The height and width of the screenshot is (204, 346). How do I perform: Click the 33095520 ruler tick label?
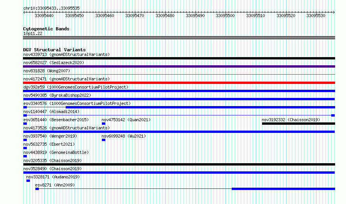click(286, 16)
